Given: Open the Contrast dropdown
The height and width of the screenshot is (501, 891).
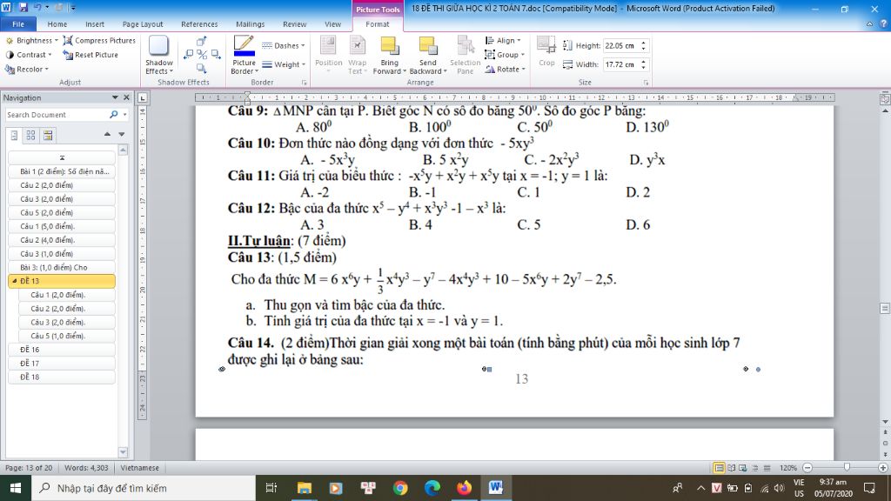Looking at the screenshot, I should [x=29, y=55].
